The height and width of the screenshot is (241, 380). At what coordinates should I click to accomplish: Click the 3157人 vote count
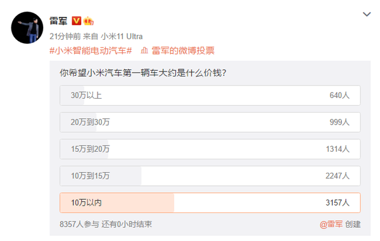pyautogui.click(x=338, y=203)
